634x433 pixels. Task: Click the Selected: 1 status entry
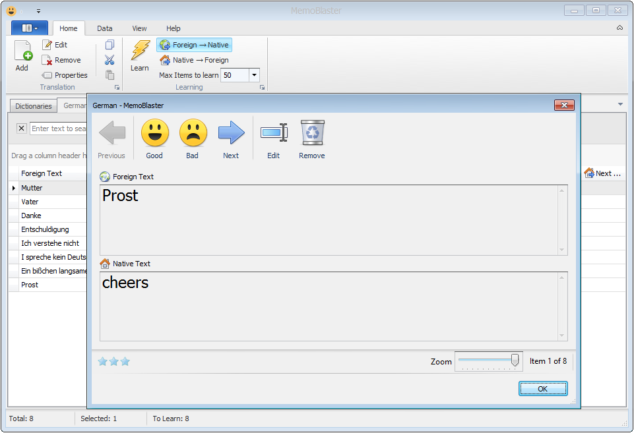pyautogui.click(x=99, y=419)
